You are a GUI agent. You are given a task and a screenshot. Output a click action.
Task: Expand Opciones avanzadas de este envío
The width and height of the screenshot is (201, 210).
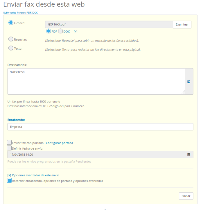tap(33, 175)
